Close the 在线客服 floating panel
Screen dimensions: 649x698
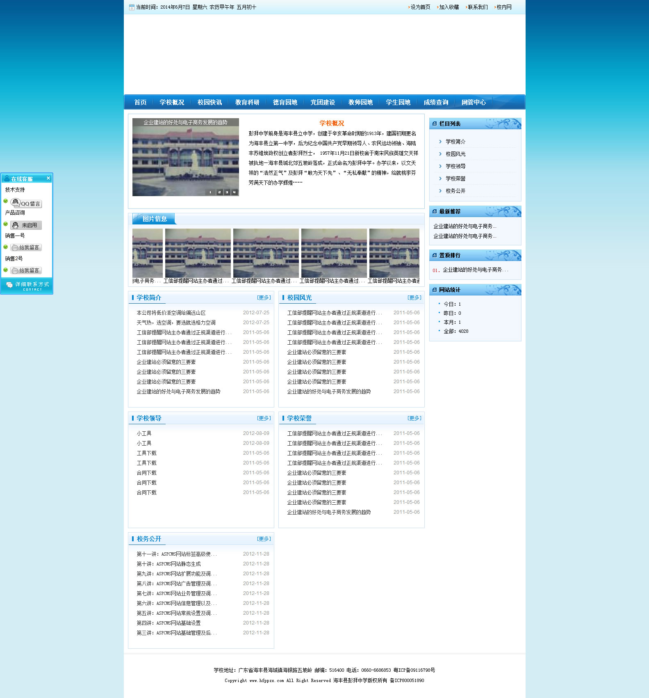[x=48, y=178]
